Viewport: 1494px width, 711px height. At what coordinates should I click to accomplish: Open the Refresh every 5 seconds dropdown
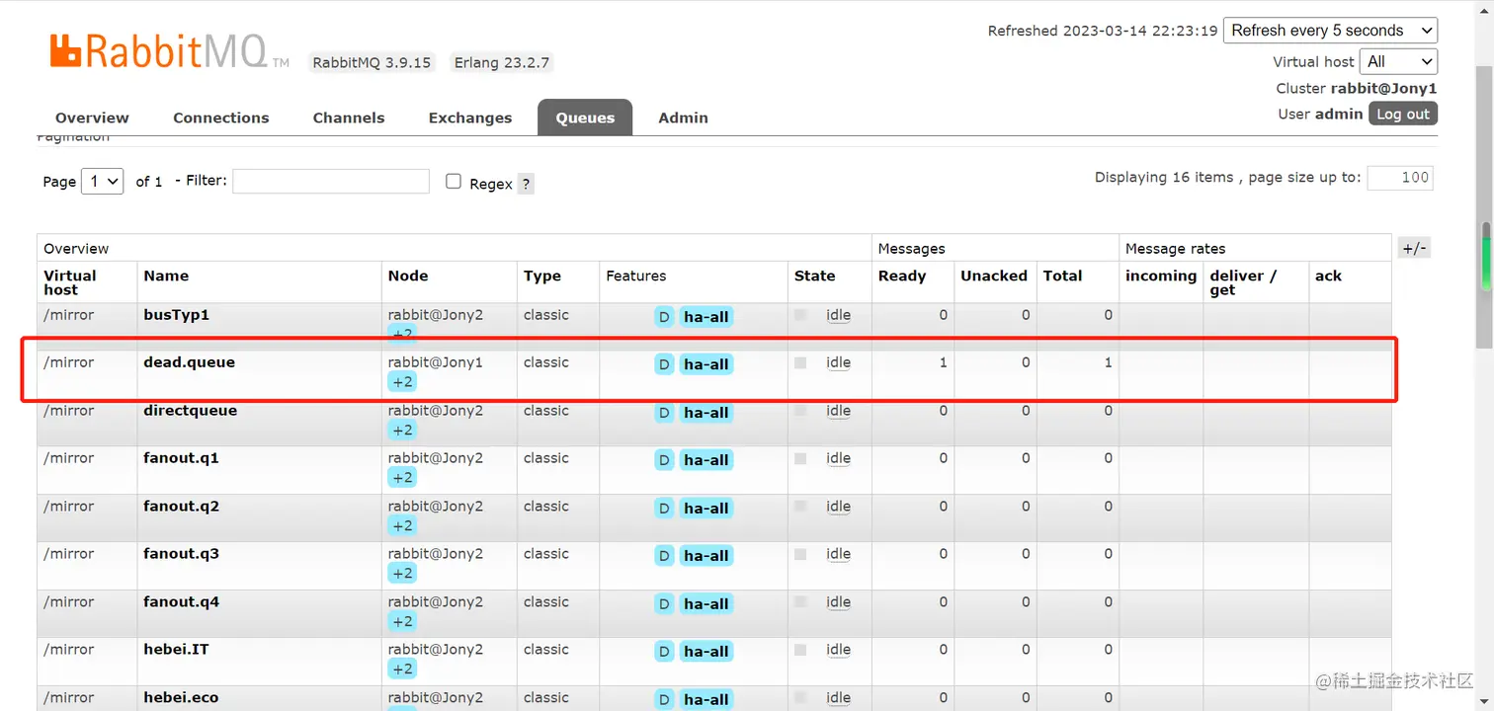pyautogui.click(x=1330, y=31)
